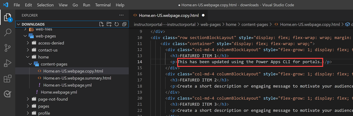Viewport: 353px width, 116px height.
Task: Open Explorer more actions ellipsis
Action: (121, 15)
